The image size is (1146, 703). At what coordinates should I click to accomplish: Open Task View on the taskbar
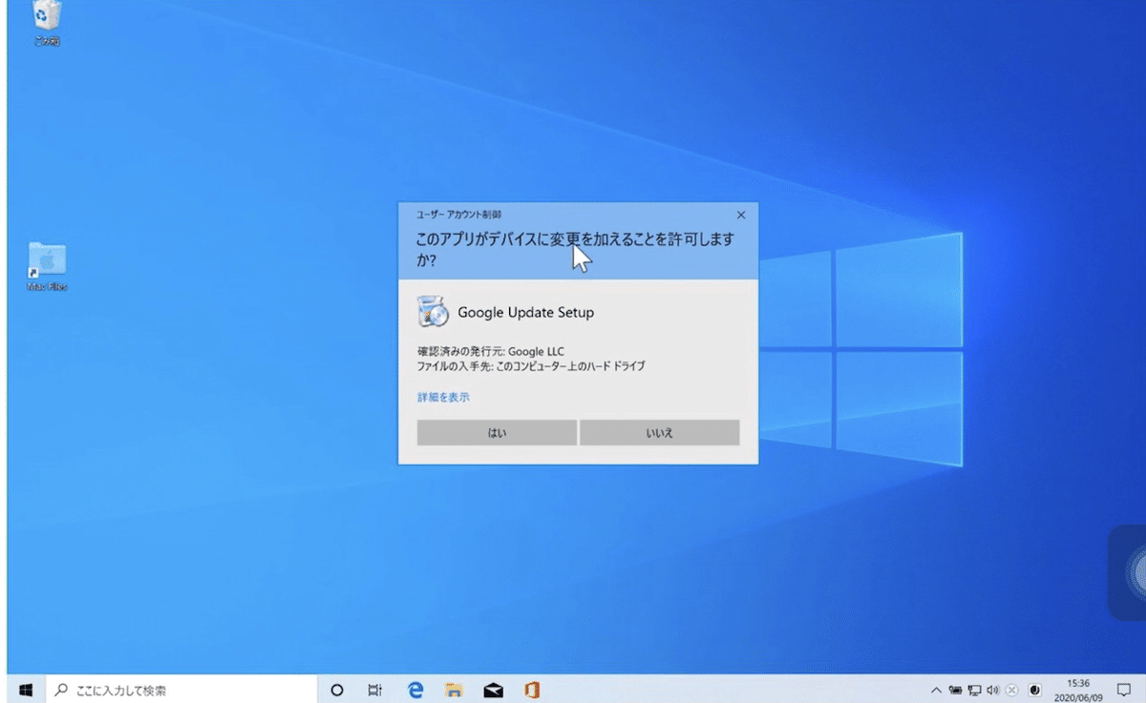click(x=375, y=690)
